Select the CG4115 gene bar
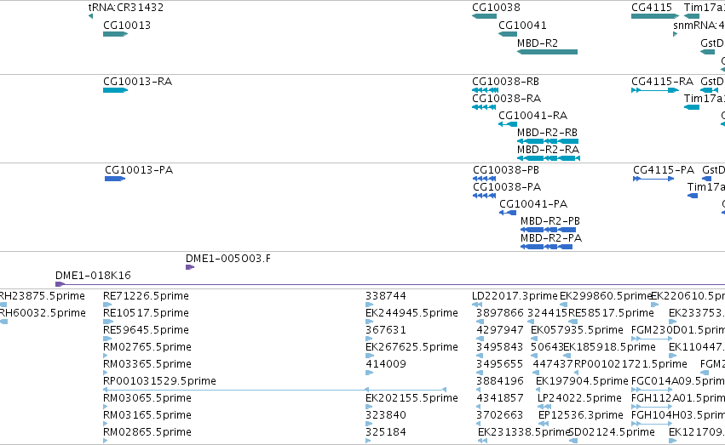 (x=655, y=16)
